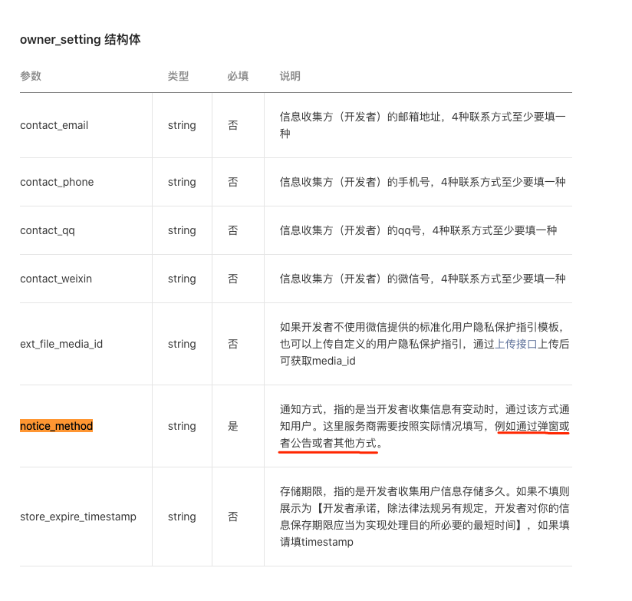This screenshot has width=632, height=601.
Task: Open the 上传接口 hyperlink
Action: (515, 344)
